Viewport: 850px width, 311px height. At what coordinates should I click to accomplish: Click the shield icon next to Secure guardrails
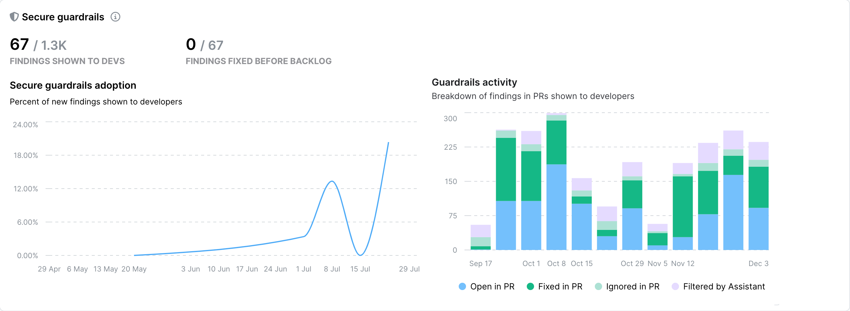coord(14,17)
